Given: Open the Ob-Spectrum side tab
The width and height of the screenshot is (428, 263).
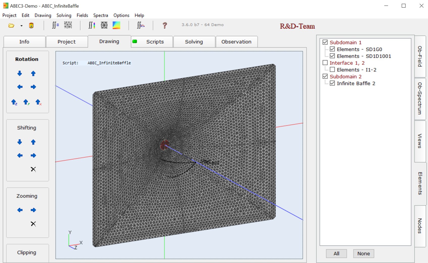Looking at the screenshot, I should coord(420,99).
